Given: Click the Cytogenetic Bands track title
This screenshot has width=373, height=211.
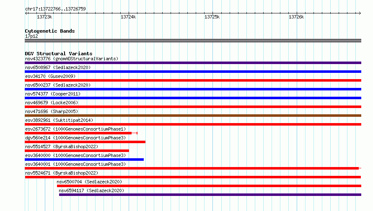Looking at the screenshot, I should pos(50,31).
